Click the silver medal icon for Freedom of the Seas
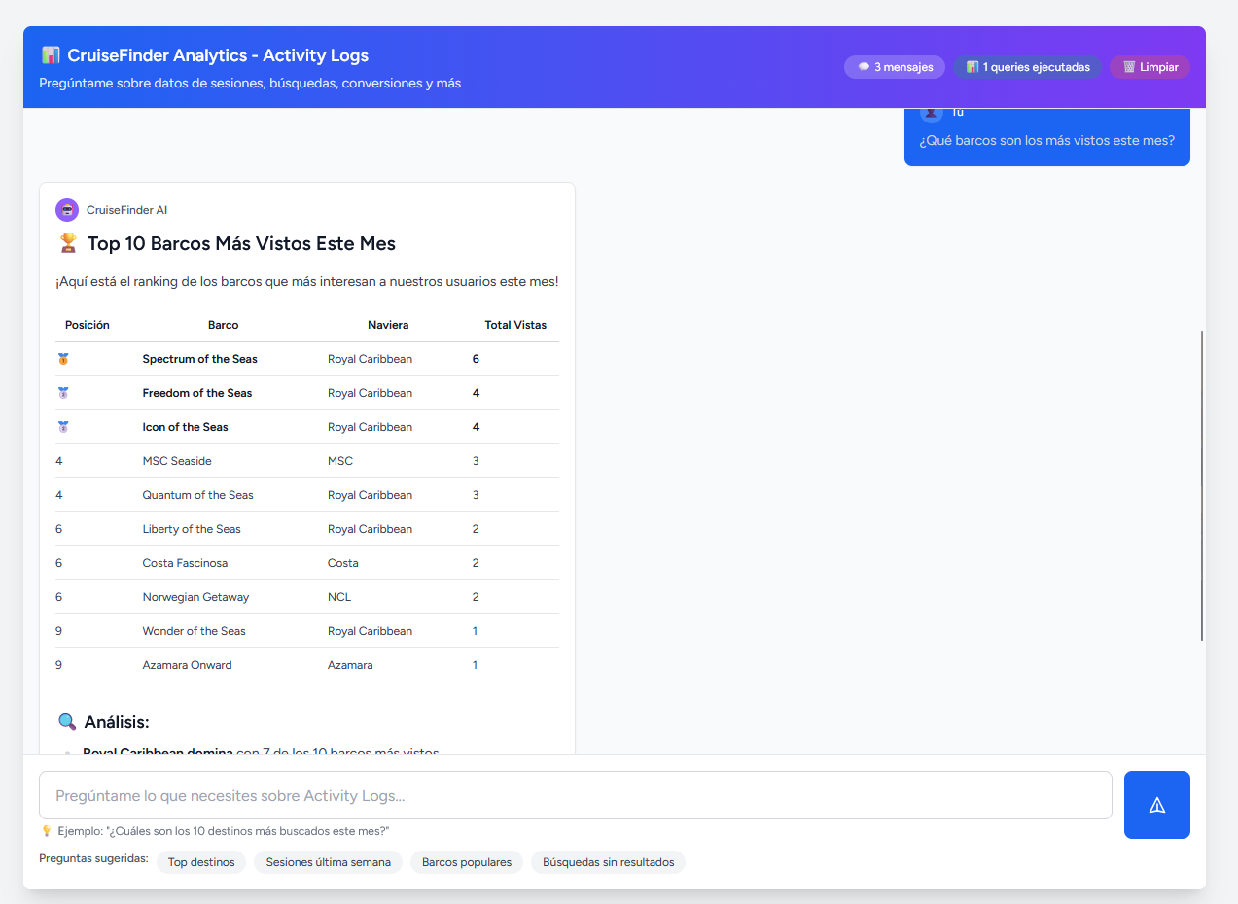Viewport: 1238px width, 904px height. 63,392
